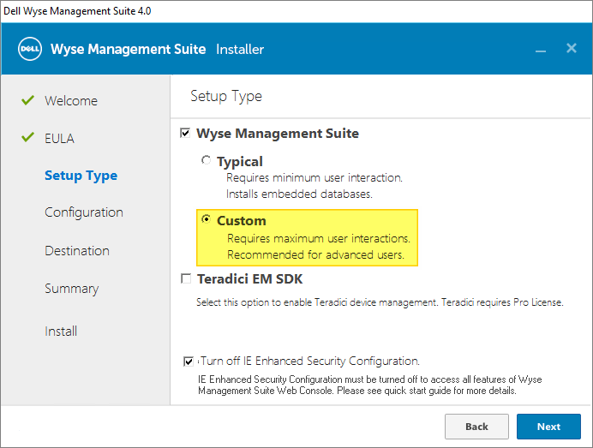Select the Custom setup radio button

coord(206,220)
